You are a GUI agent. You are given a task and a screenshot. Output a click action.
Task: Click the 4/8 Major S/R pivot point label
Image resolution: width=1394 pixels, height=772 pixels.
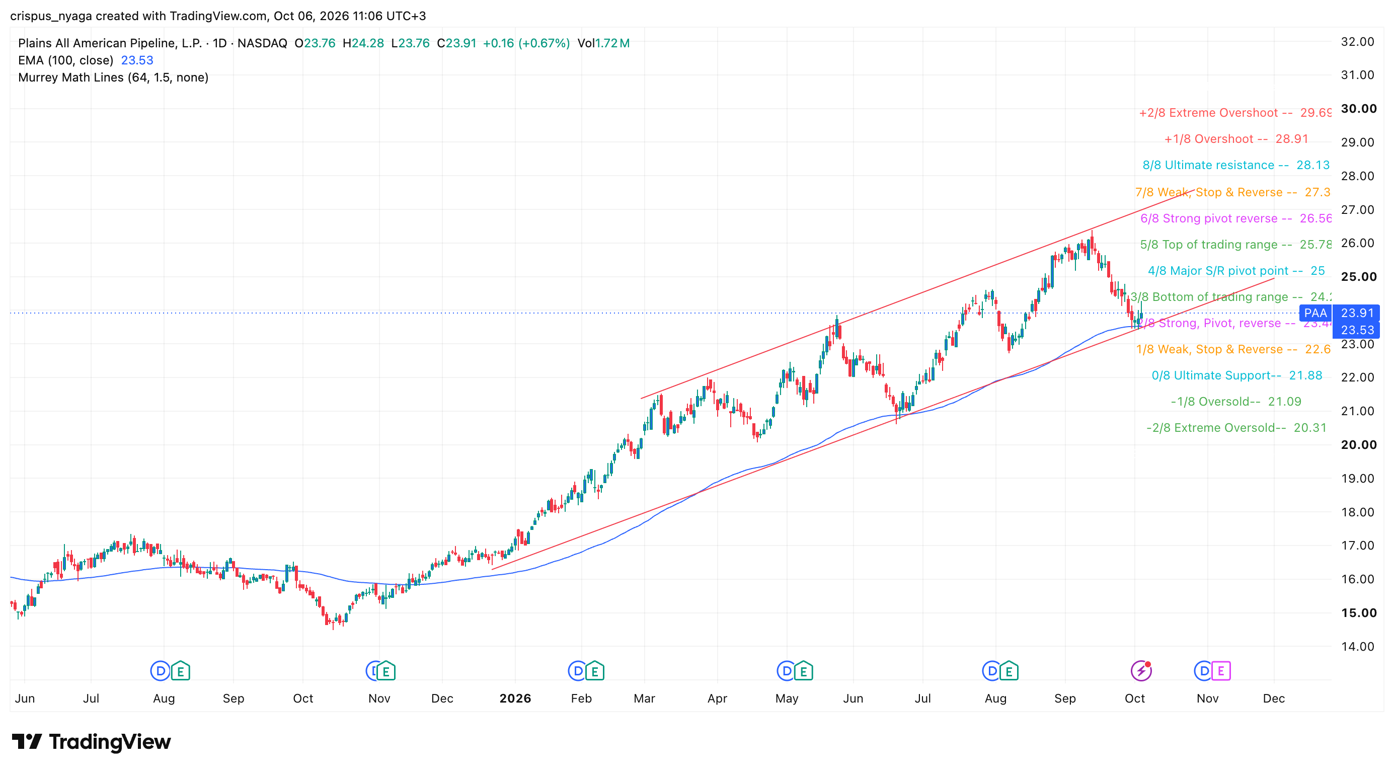(1236, 270)
